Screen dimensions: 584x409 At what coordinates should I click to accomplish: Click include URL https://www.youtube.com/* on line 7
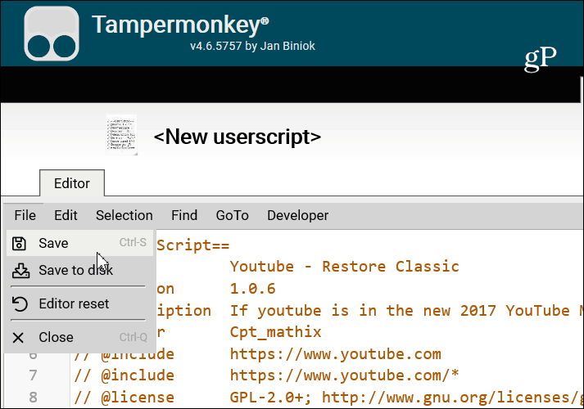tap(345, 375)
